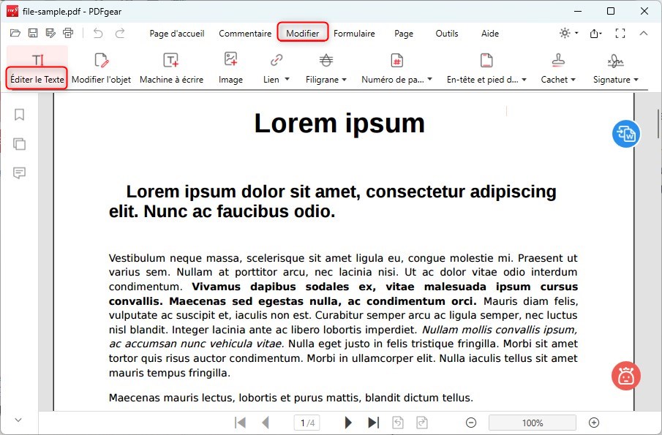Open the comments sidebar panel
Viewport: 662px width, 435px height.
click(x=20, y=173)
